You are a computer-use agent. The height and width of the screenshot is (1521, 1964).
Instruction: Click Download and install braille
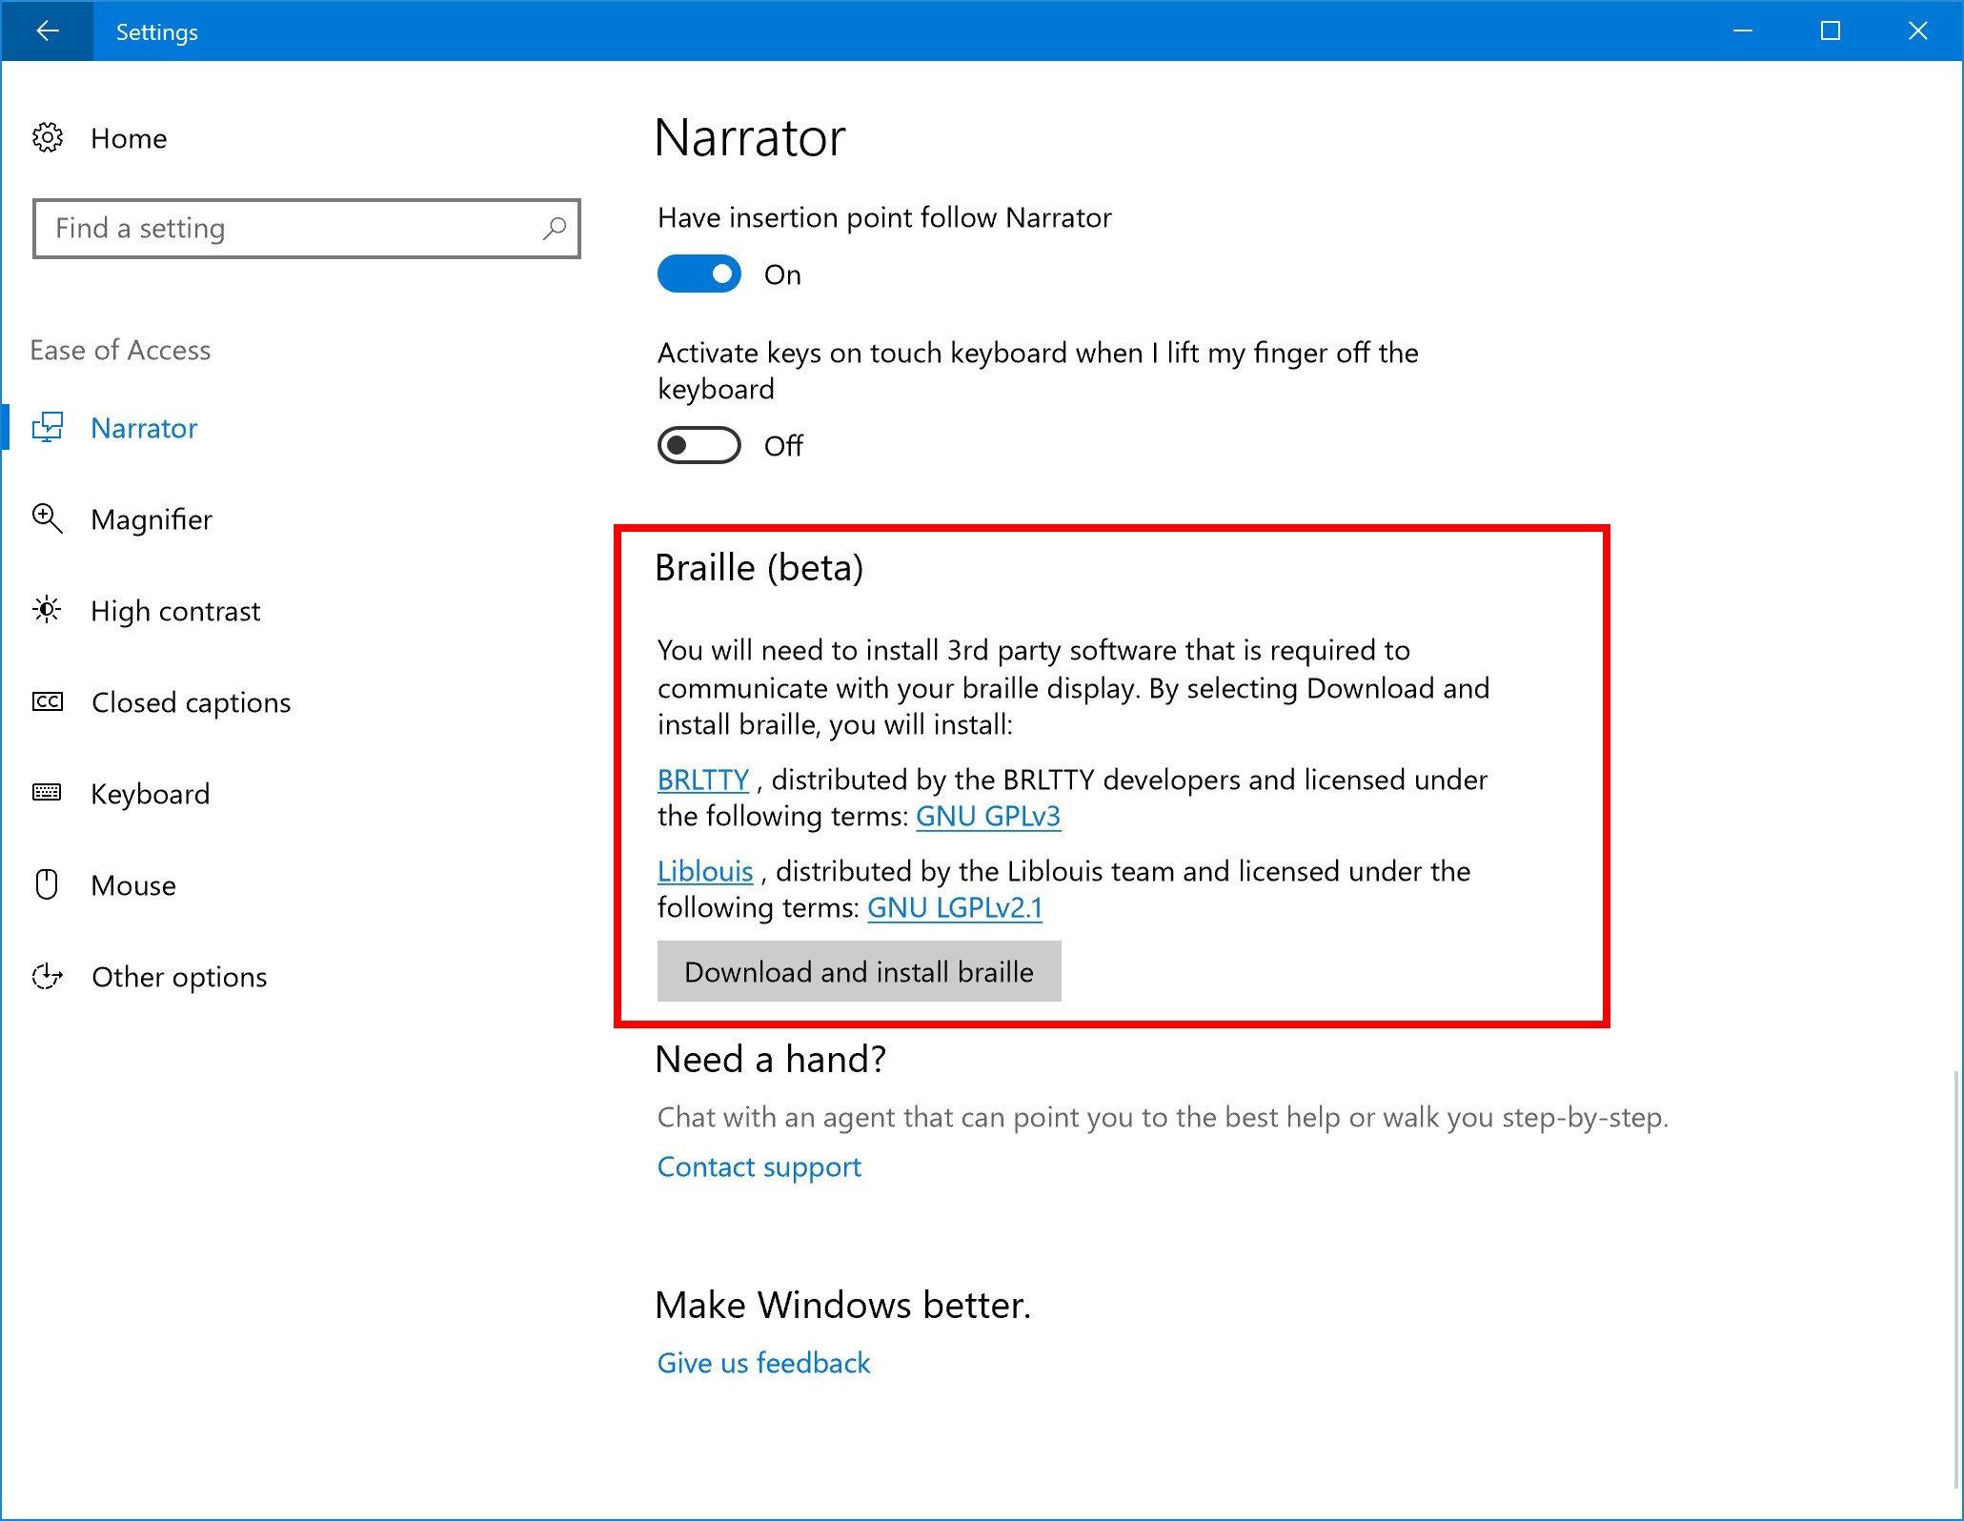(858, 971)
